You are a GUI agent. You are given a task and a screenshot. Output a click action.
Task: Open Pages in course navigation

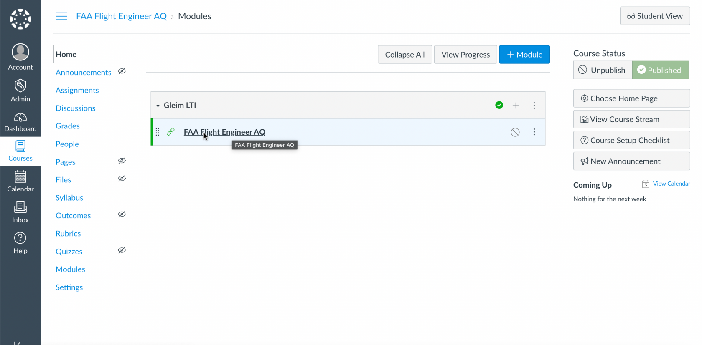[x=66, y=162]
